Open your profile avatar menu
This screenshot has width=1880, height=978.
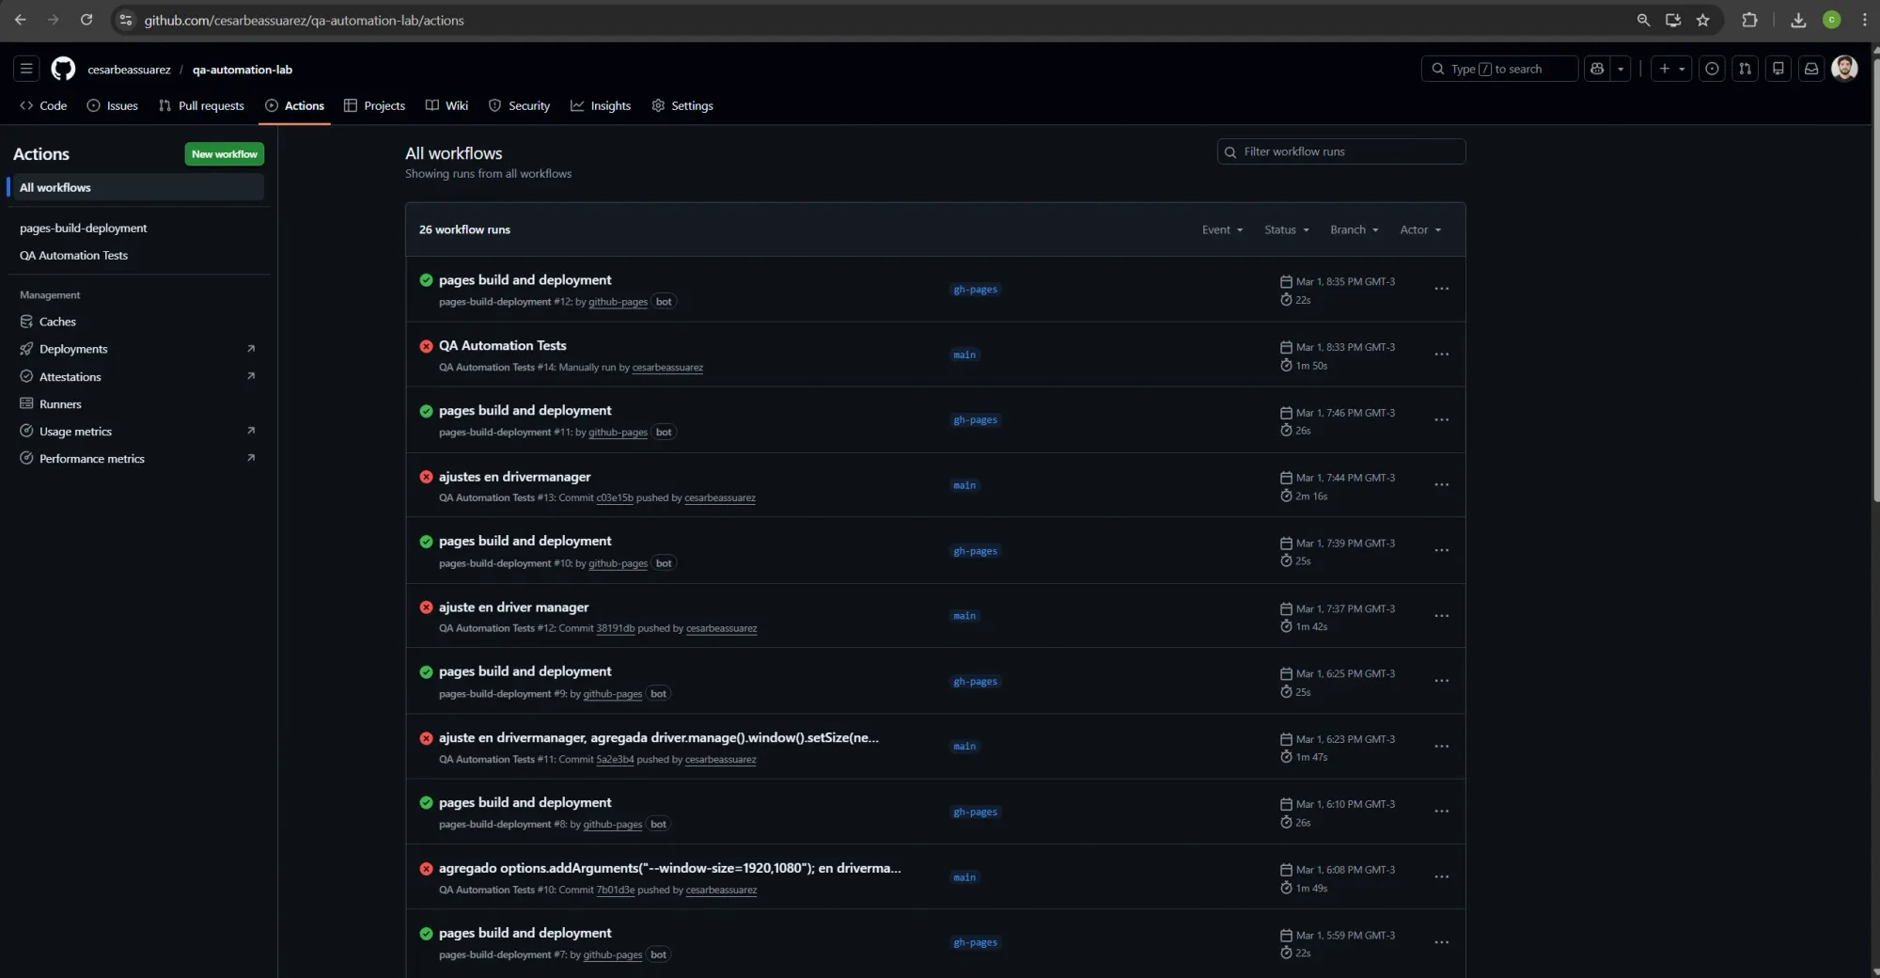click(1844, 69)
